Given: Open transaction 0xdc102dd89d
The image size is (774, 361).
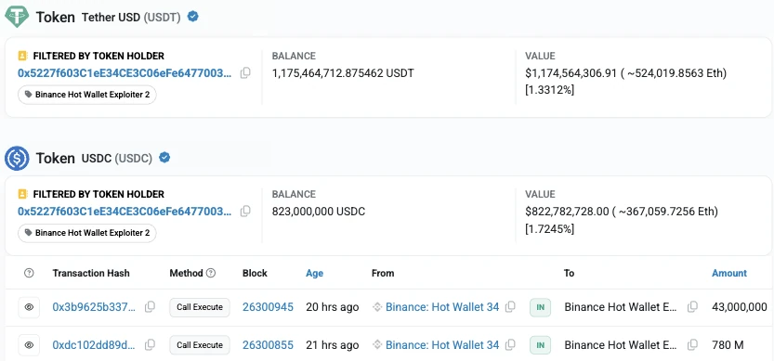Looking at the screenshot, I should 94,344.
